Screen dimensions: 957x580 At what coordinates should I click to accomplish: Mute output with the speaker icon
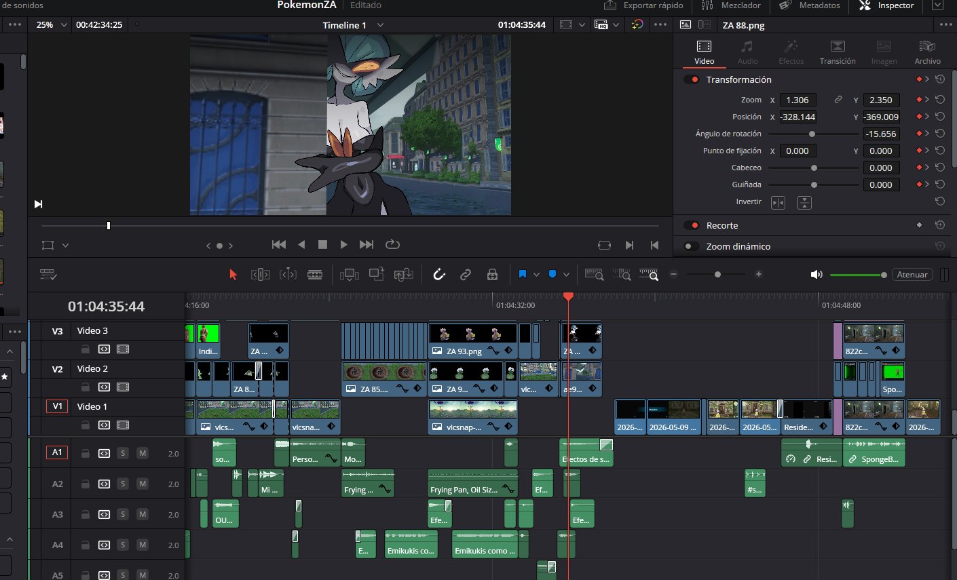click(x=817, y=274)
